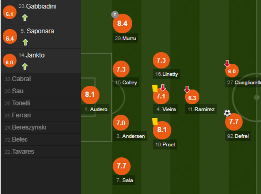Click the green sub-on arrow under Saponara
This screenshot has width=261, height=194.
tap(25, 42)
